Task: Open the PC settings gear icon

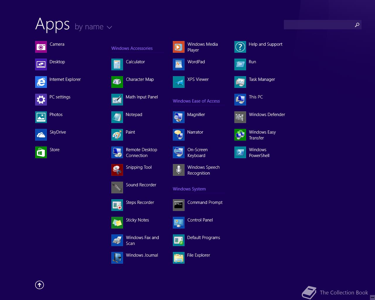Action: pyautogui.click(x=41, y=100)
